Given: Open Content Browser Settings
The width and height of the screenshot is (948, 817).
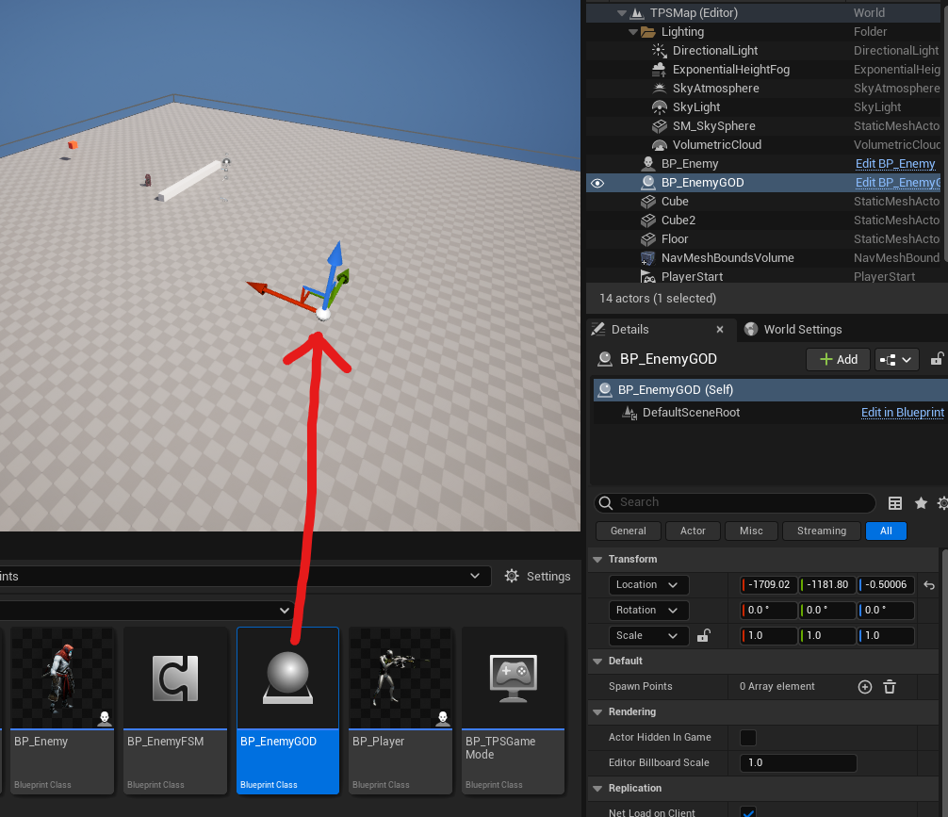Looking at the screenshot, I should [x=537, y=577].
